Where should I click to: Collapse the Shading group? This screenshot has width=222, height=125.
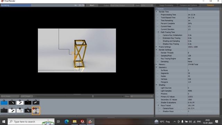(x=156, y=85)
